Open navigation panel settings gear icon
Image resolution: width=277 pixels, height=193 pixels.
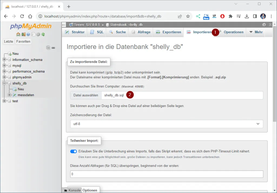point(38,34)
